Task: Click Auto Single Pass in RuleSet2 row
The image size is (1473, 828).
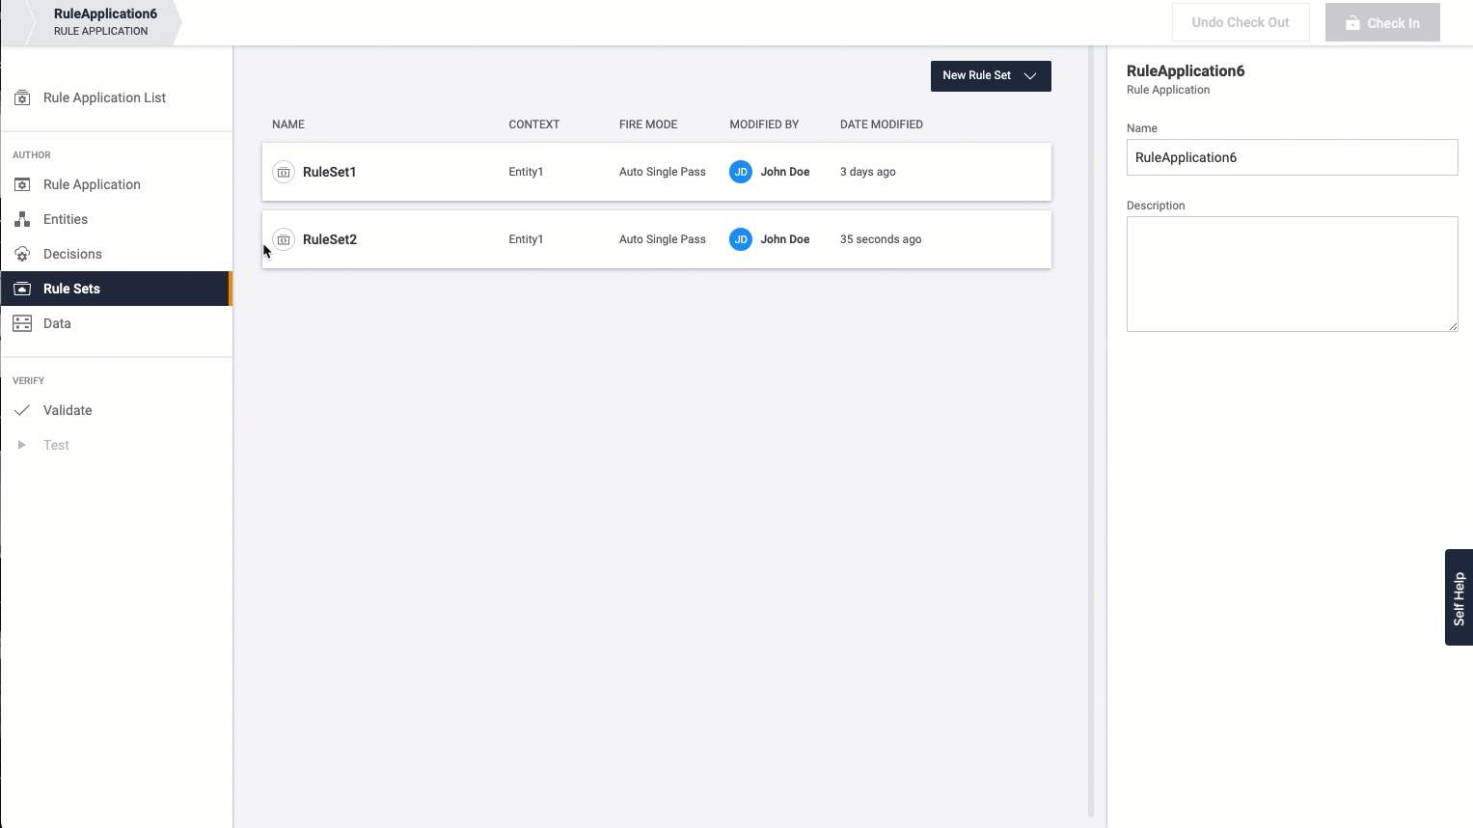Action: point(663,239)
